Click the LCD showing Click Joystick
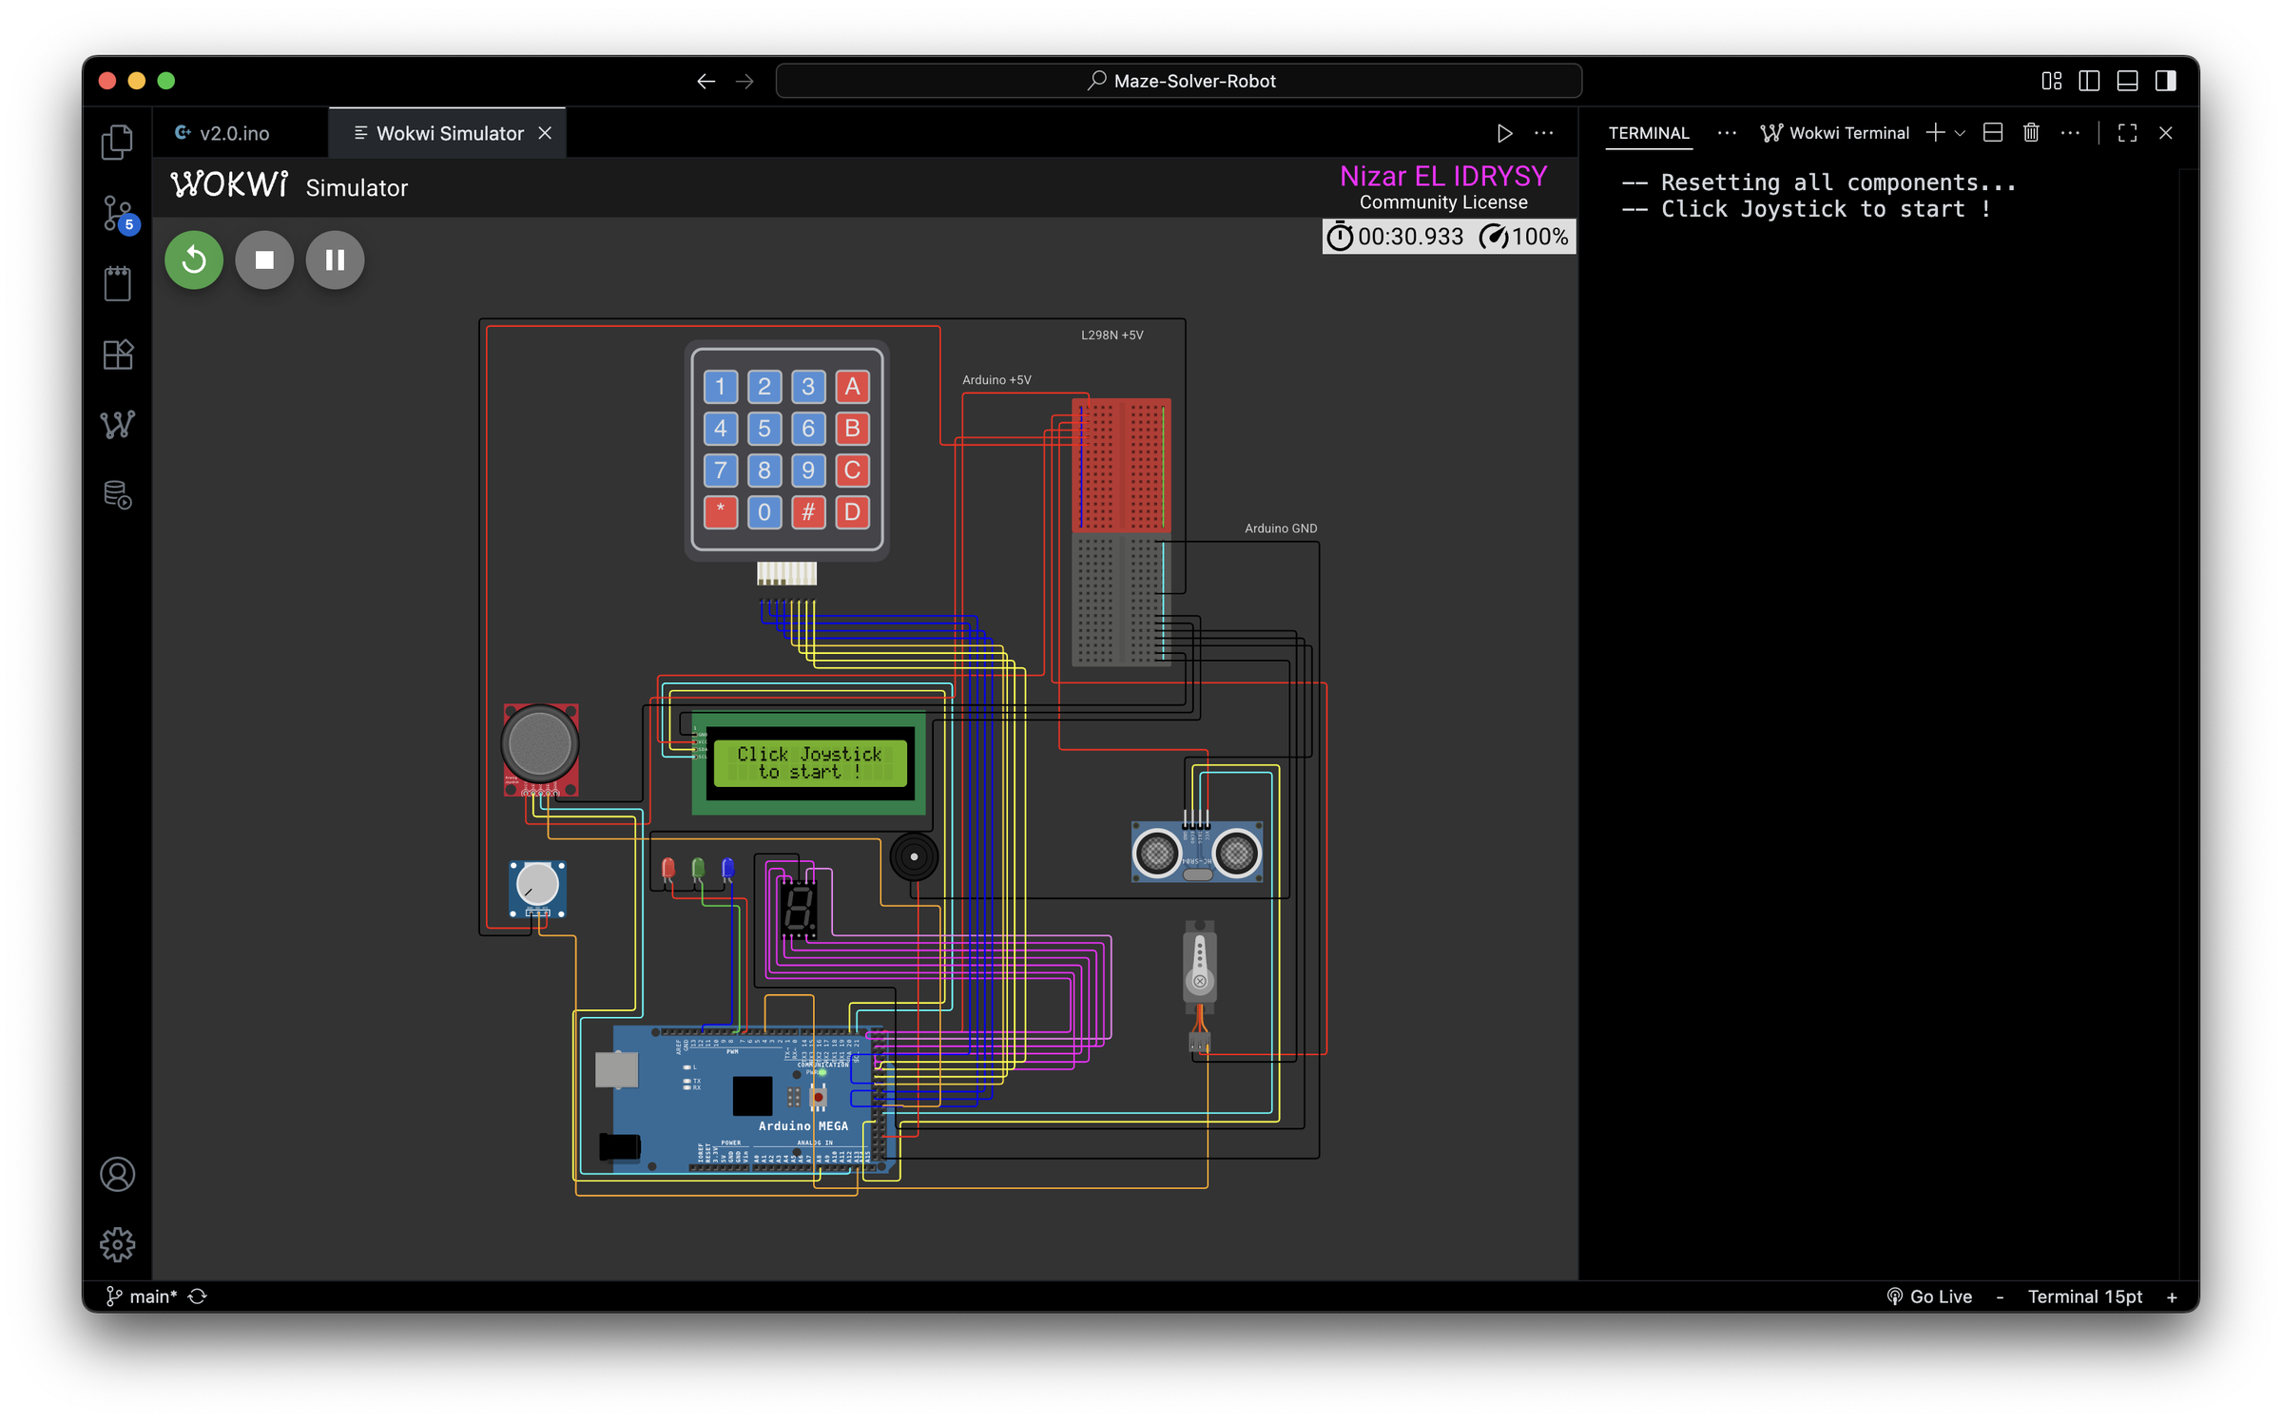 [x=809, y=762]
